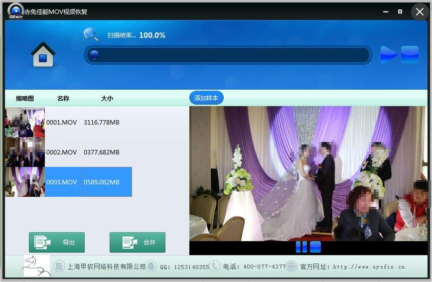Minimize the window
This screenshot has width=432, height=282.
[x=386, y=11]
